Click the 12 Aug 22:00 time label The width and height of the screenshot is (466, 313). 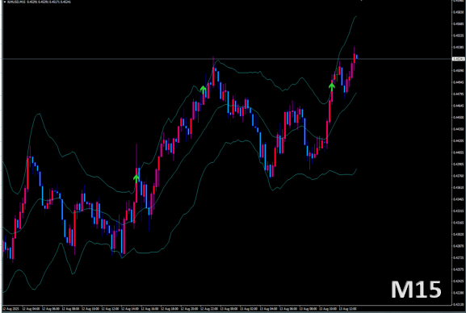click(209, 309)
